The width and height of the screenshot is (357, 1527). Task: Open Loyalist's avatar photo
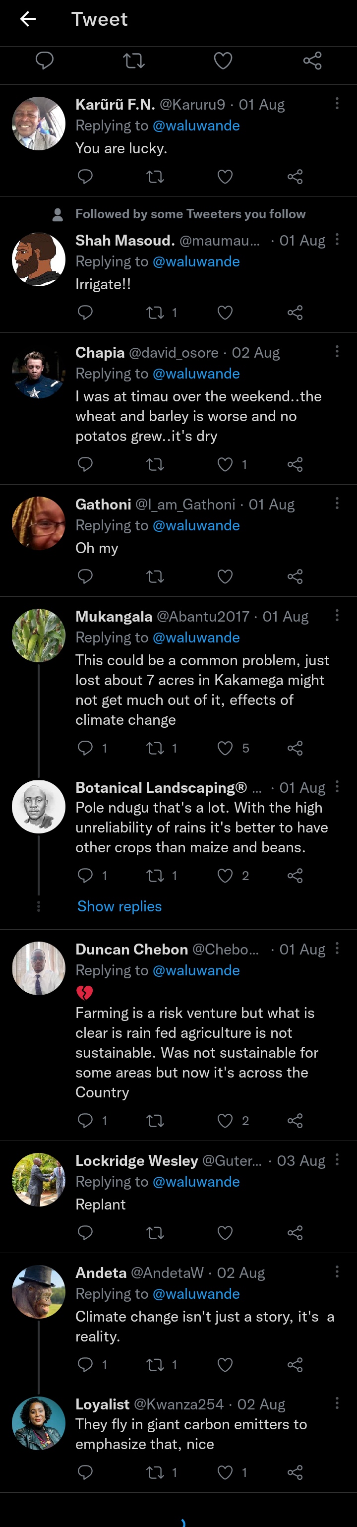39,1423
